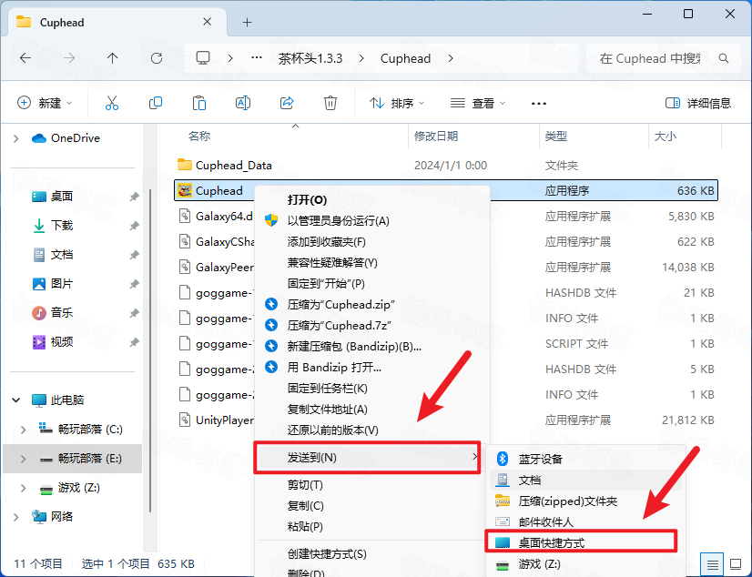Choose Compress to "Cuphead.7z"

click(x=371, y=326)
